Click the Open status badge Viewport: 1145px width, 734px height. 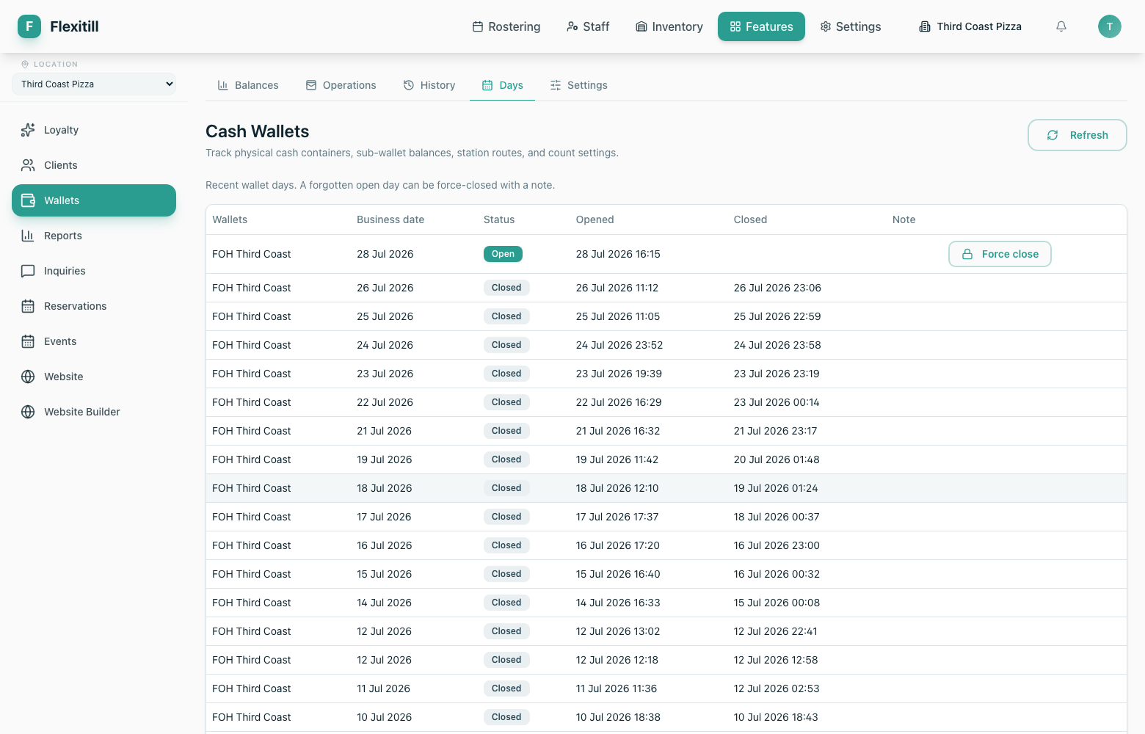pos(503,254)
